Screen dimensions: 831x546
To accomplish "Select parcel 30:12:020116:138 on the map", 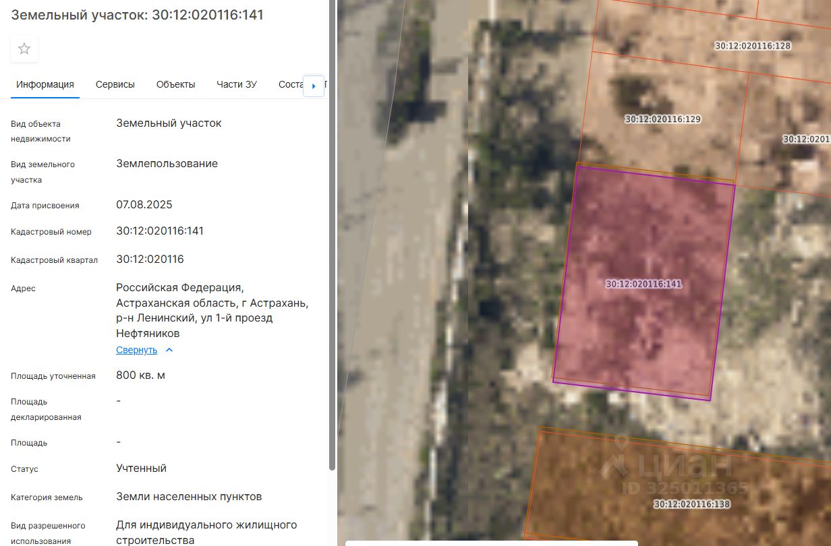I will click(691, 504).
